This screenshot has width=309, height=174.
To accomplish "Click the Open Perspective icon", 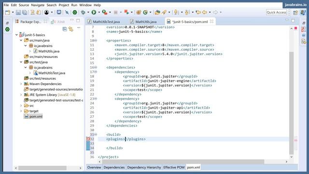I will pos(295,13).
